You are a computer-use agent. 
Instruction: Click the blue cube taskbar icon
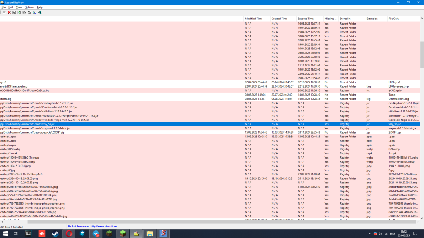point(82,234)
